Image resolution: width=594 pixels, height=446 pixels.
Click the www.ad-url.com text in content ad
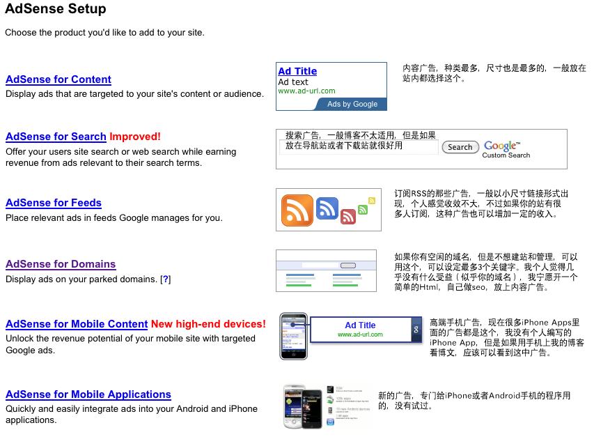[x=306, y=91]
